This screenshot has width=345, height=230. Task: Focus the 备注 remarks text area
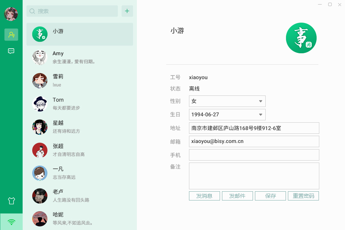254,176
